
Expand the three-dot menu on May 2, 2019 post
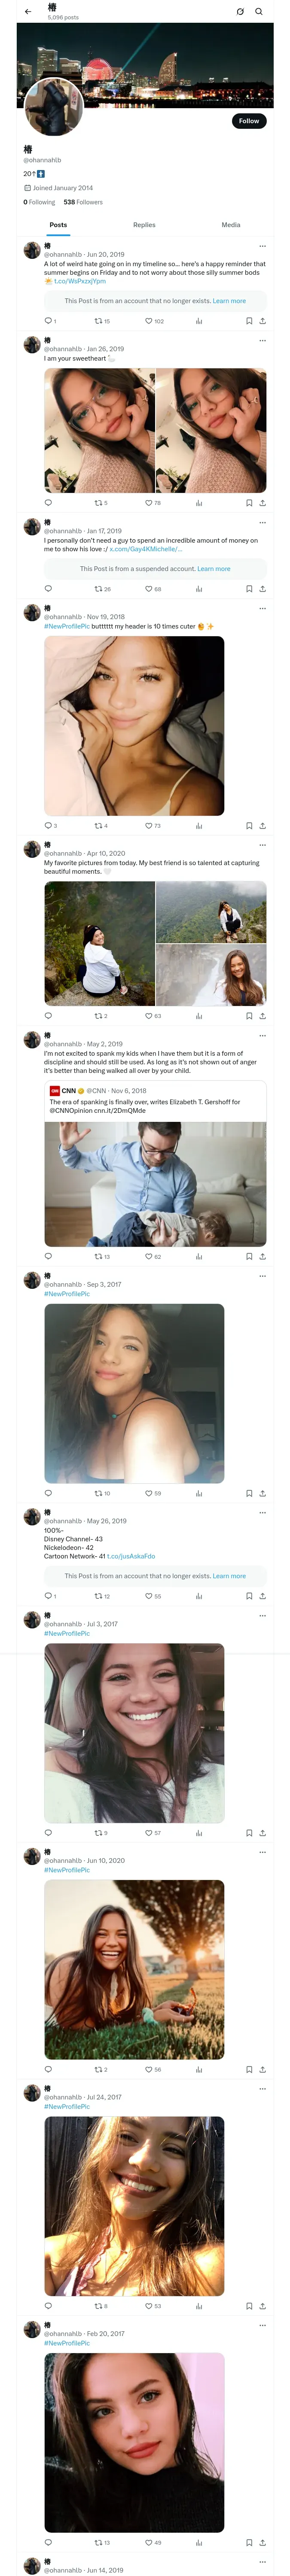(x=262, y=1036)
